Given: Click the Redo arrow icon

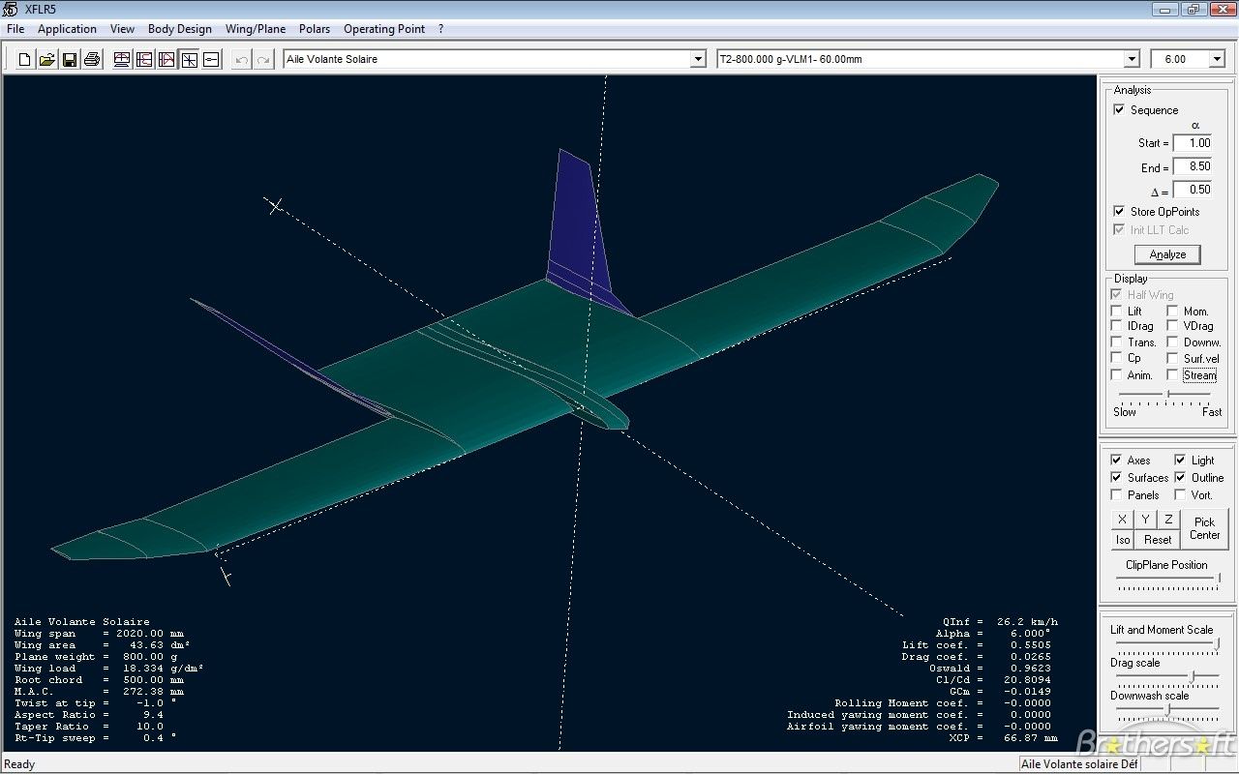Looking at the screenshot, I should click(x=263, y=59).
